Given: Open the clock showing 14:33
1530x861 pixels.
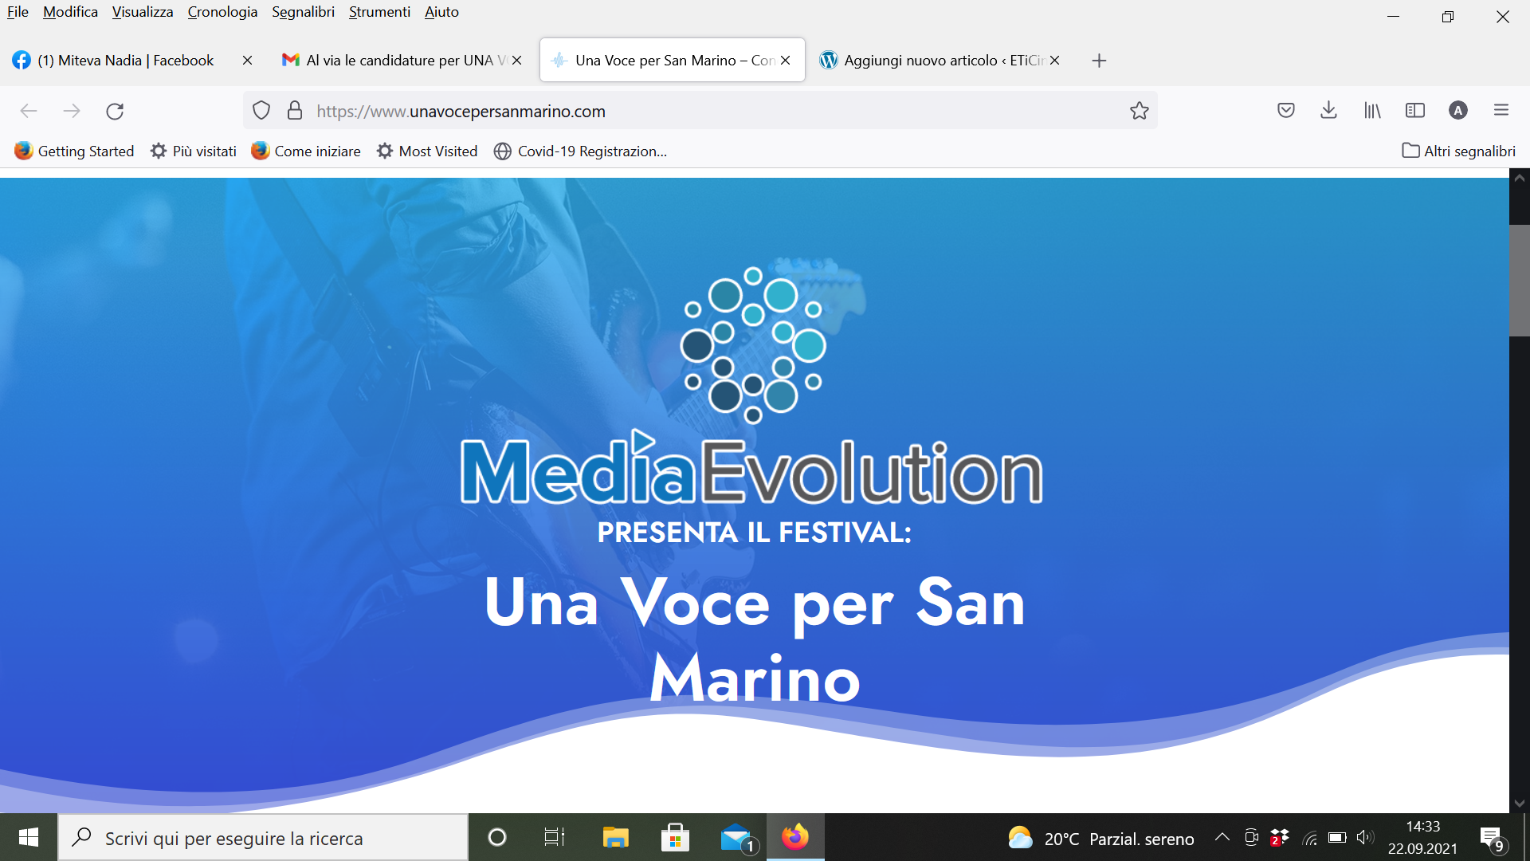Looking at the screenshot, I should tap(1423, 837).
